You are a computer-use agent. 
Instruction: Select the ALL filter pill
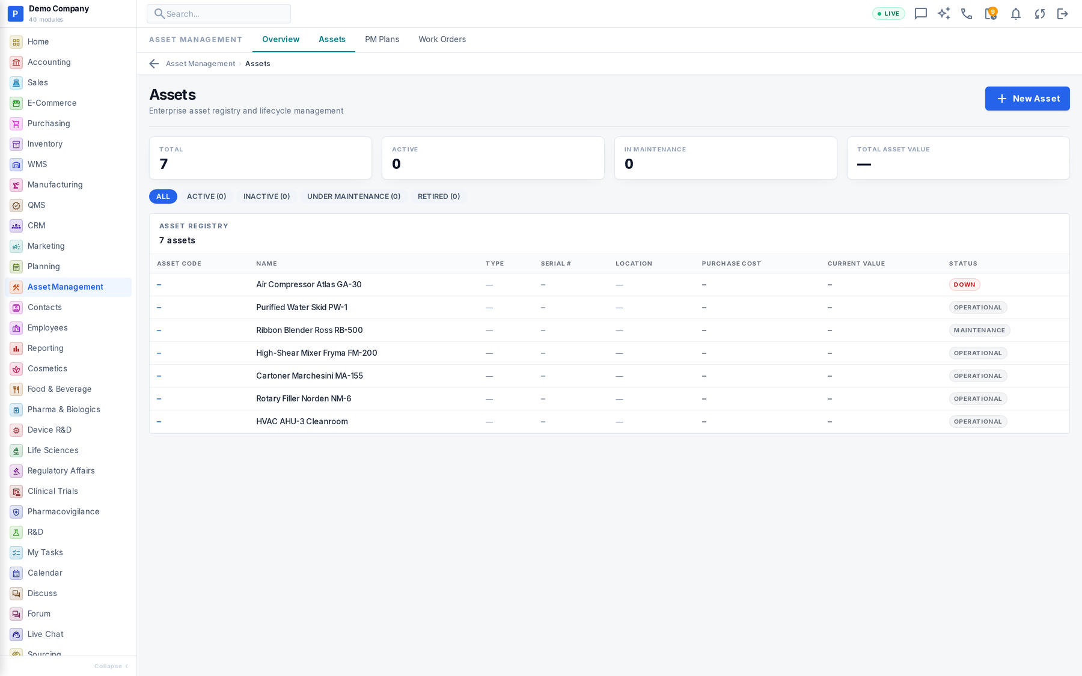(163, 196)
